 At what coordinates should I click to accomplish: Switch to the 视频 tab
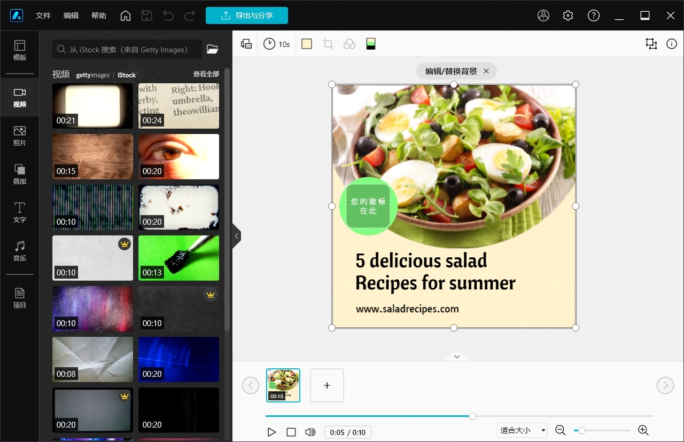[x=20, y=97]
